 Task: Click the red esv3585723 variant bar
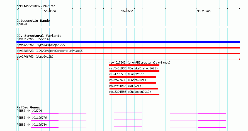pyautogui.click(x=128, y=54)
